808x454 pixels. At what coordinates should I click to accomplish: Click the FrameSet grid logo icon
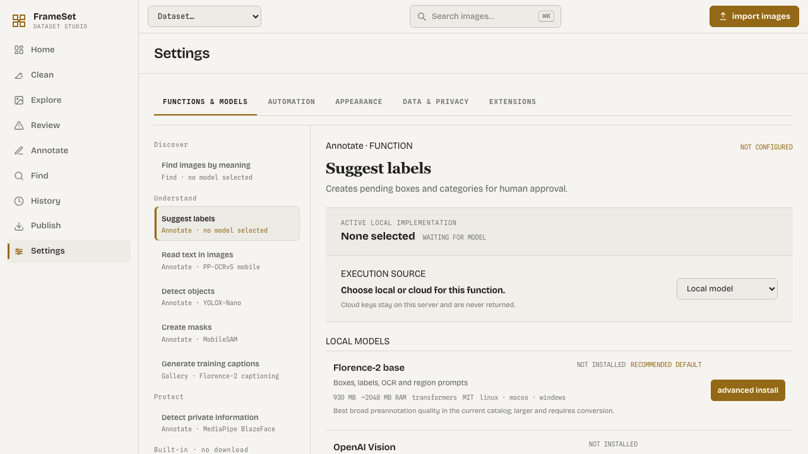point(19,21)
